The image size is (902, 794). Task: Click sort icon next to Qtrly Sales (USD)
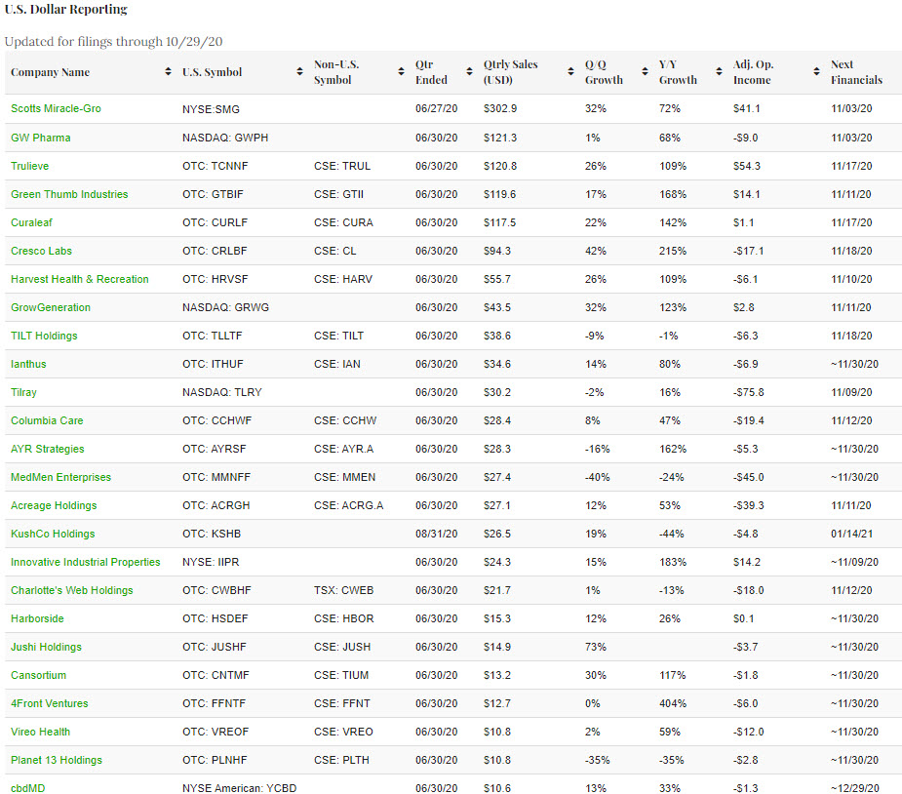coord(570,72)
